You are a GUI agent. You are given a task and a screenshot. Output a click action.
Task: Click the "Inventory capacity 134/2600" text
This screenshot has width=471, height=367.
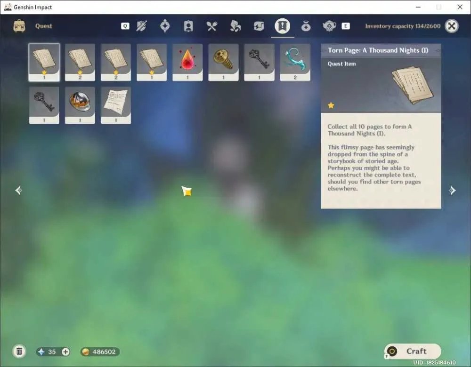tap(403, 26)
